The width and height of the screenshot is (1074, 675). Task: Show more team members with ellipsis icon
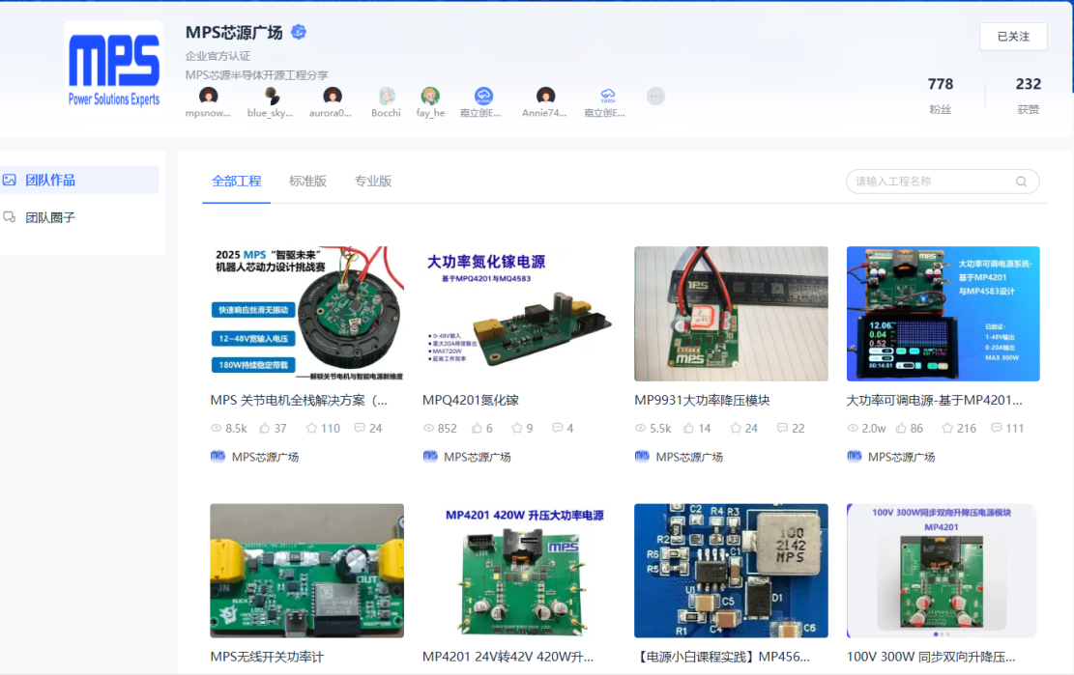[655, 96]
